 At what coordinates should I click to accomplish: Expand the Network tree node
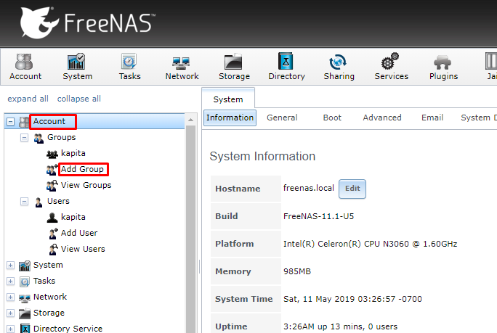point(10,297)
